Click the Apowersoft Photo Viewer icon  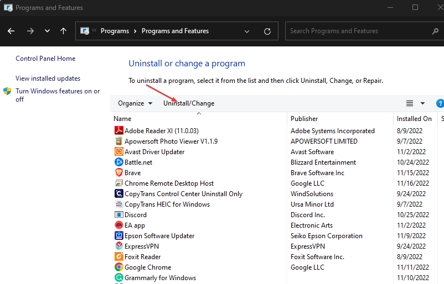click(x=118, y=141)
